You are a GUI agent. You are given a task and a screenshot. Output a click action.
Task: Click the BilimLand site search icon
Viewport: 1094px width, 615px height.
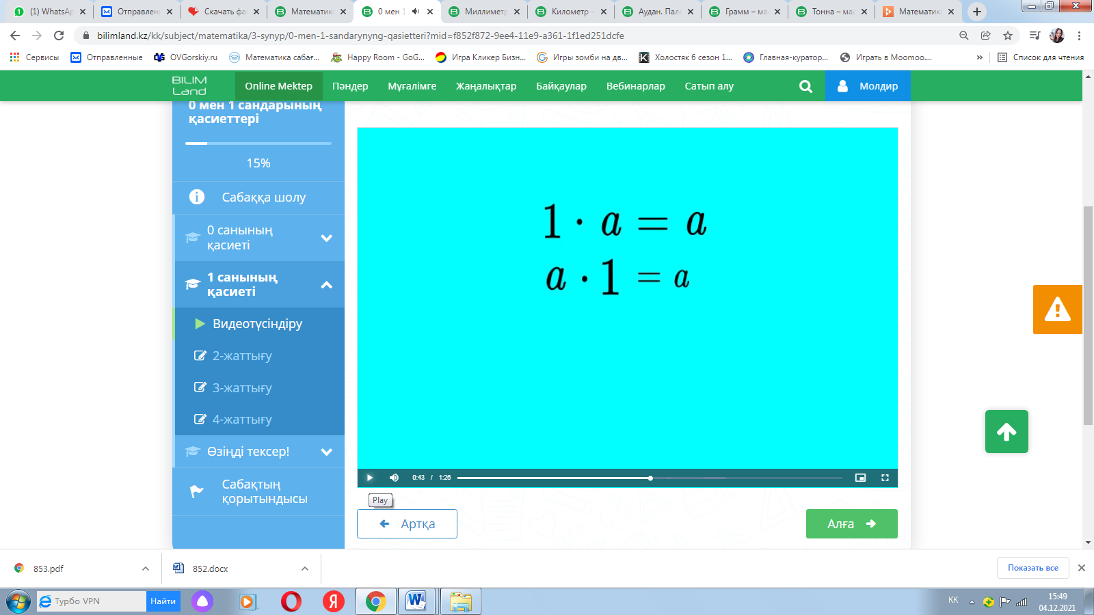point(805,86)
